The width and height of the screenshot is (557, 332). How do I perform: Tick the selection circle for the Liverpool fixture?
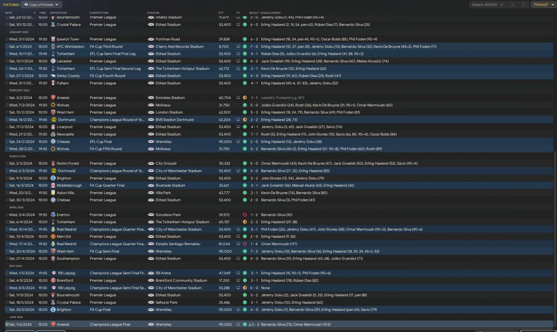pyautogui.click(x=7, y=127)
